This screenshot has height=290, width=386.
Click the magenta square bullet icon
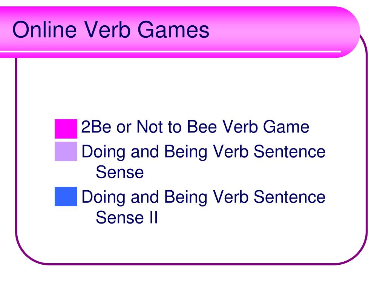point(66,129)
